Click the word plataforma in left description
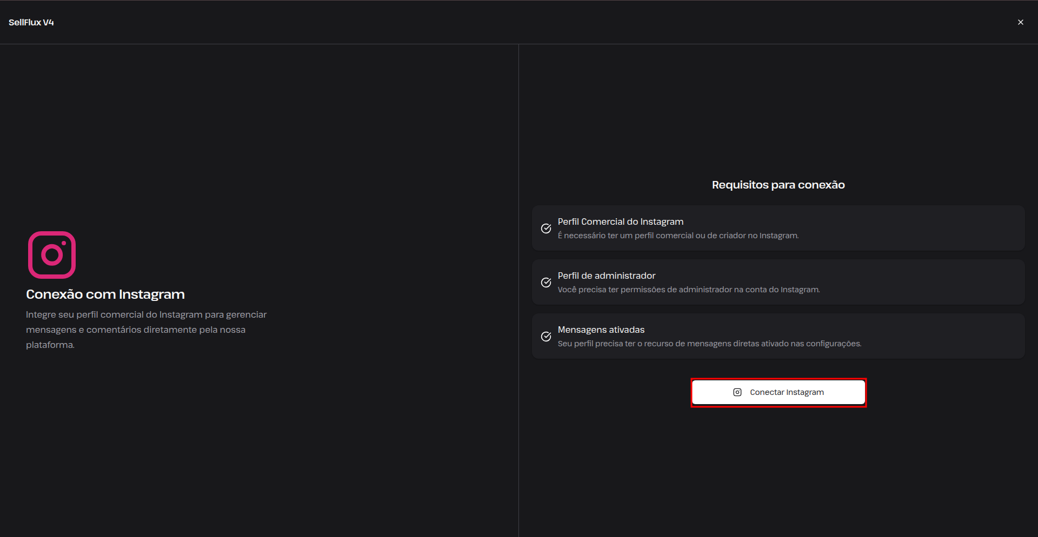 pyautogui.click(x=50, y=345)
